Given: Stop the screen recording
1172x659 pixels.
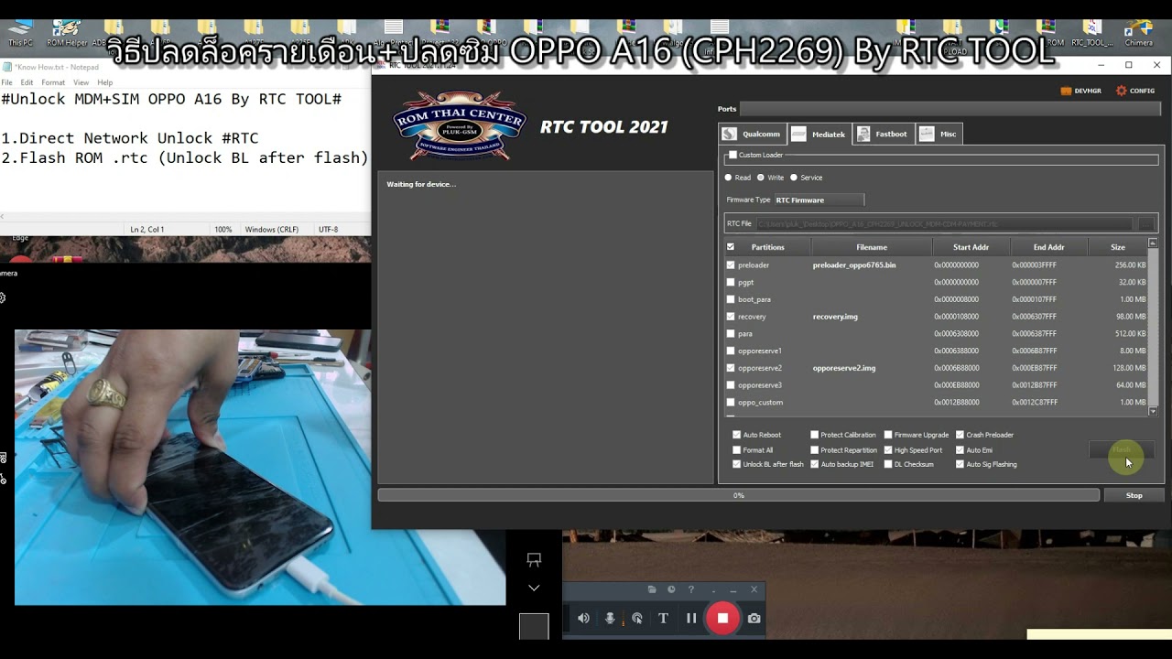Looking at the screenshot, I should (x=722, y=618).
